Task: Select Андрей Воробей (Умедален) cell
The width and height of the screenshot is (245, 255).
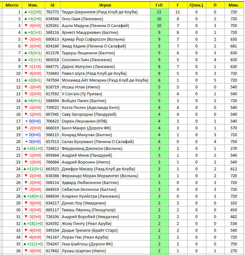Action: click(105, 217)
